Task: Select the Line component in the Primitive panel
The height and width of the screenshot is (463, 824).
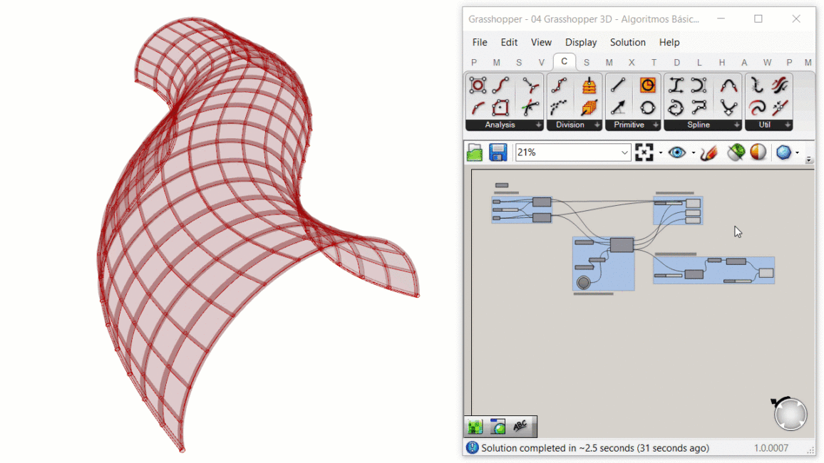Action: (x=618, y=86)
